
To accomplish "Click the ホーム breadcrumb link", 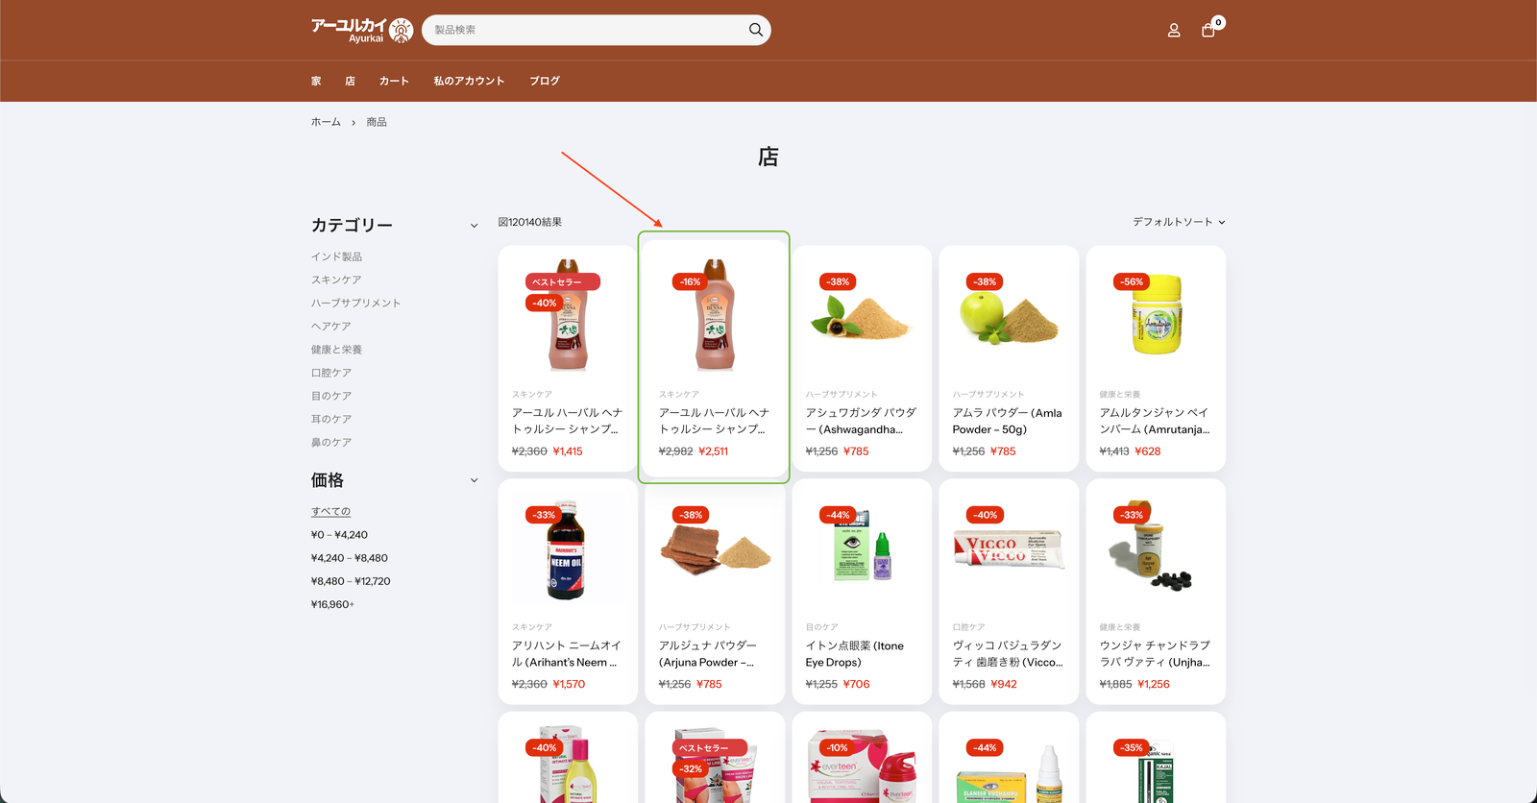I will click(x=326, y=122).
